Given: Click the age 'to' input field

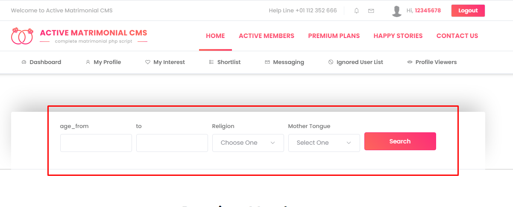Looking at the screenshot, I should tap(172, 143).
